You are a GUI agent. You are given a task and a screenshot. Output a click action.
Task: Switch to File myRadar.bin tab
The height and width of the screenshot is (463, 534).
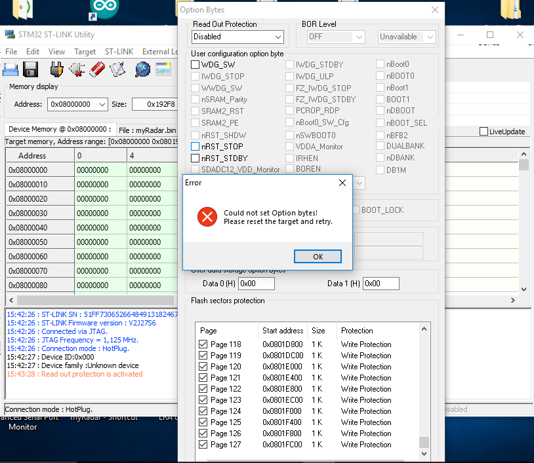click(147, 130)
